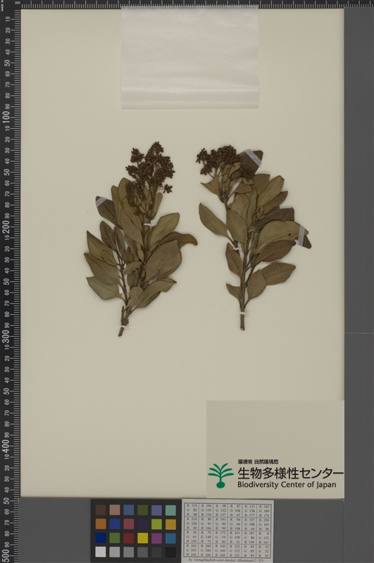
Task: Click the 'Biodiversity Center of Japan' text
Action: (287, 485)
